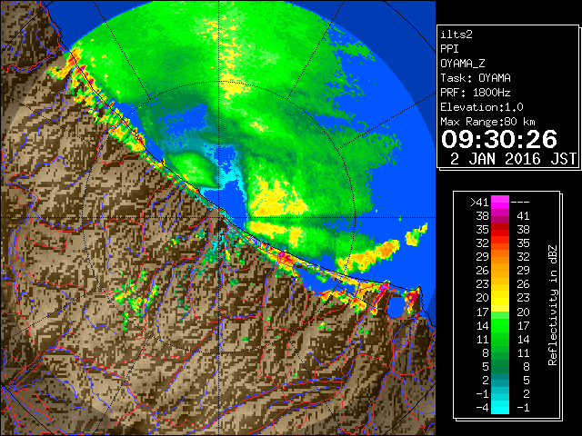
Task: Click the '2 JAN 2016 JST' date
Action: click(x=513, y=159)
